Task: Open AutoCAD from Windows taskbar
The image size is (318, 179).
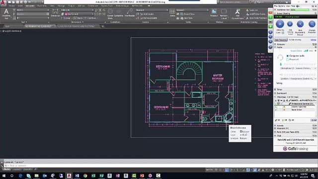Action: 69,176
